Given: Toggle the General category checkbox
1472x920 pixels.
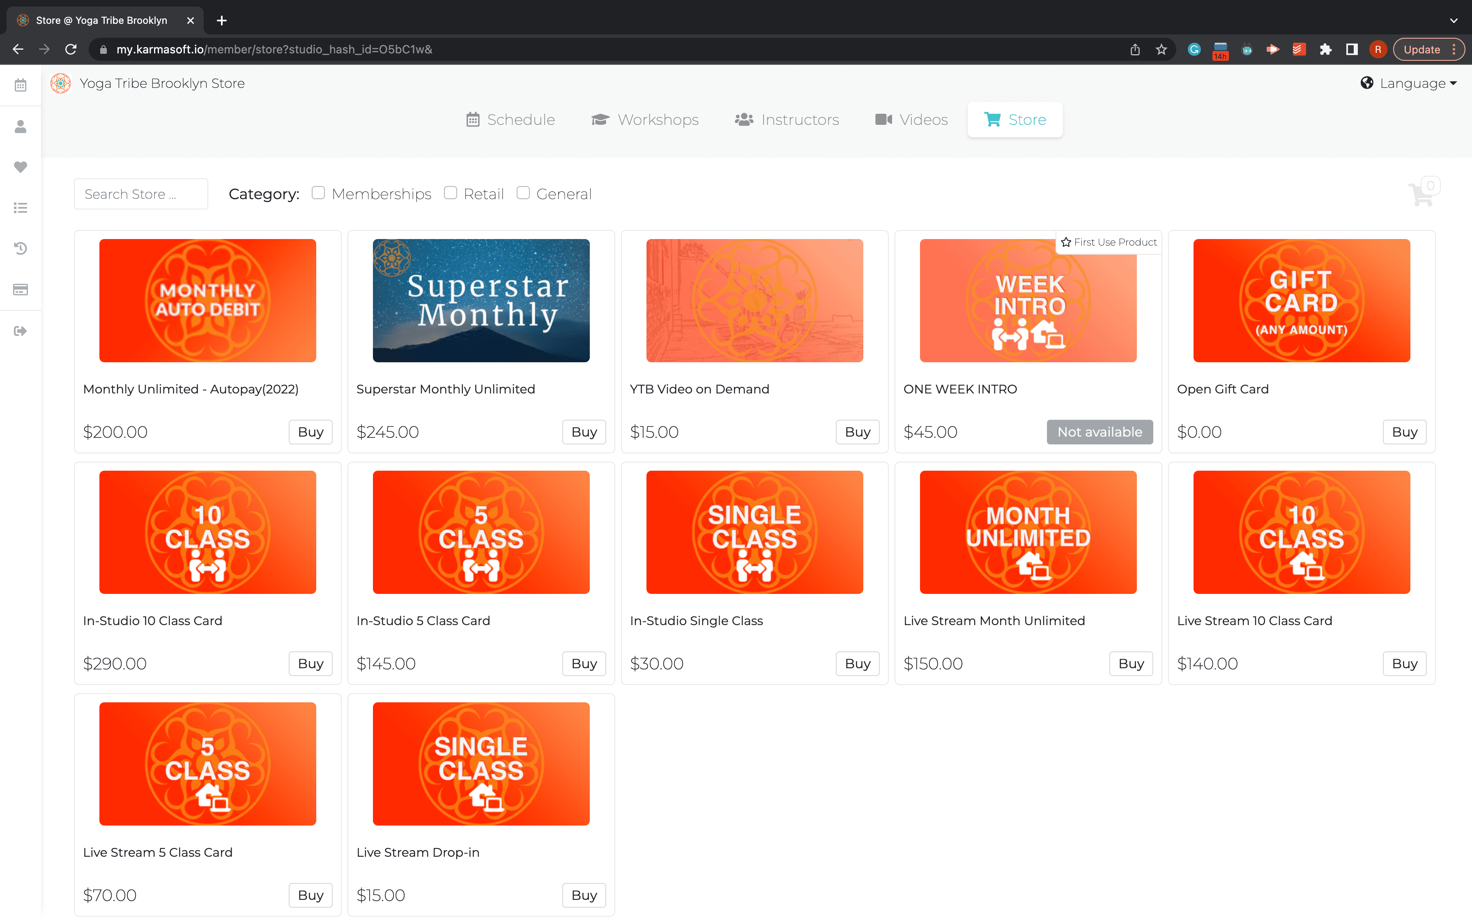Looking at the screenshot, I should 522,193.
